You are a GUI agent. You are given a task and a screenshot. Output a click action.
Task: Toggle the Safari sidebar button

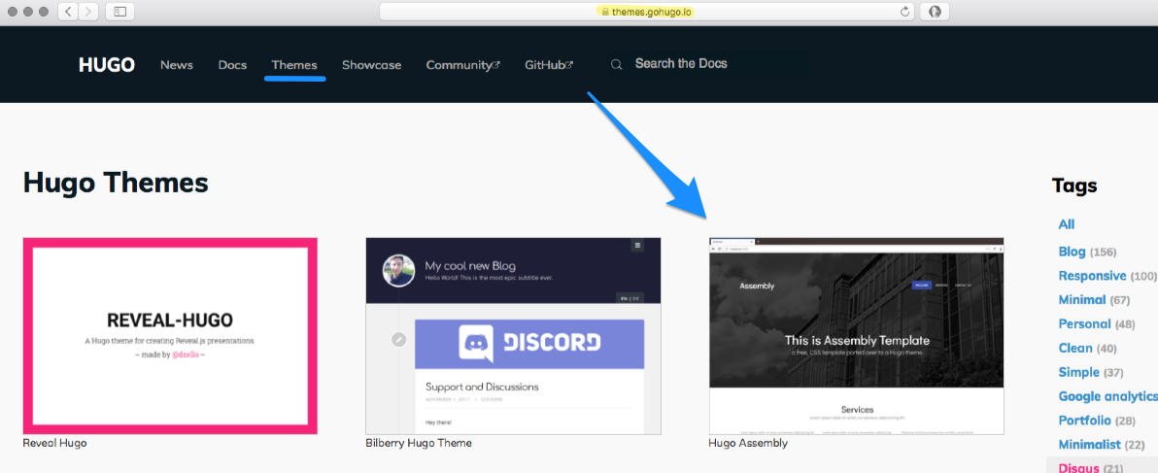(x=120, y=12)
